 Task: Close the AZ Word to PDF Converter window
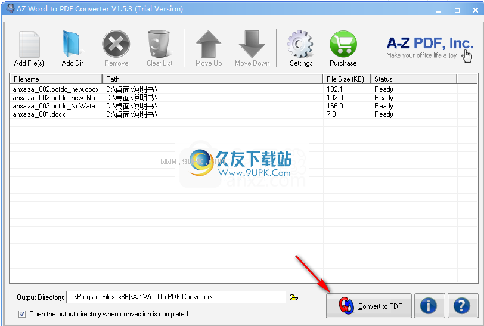pyautogui.click(x=476, y=10)
